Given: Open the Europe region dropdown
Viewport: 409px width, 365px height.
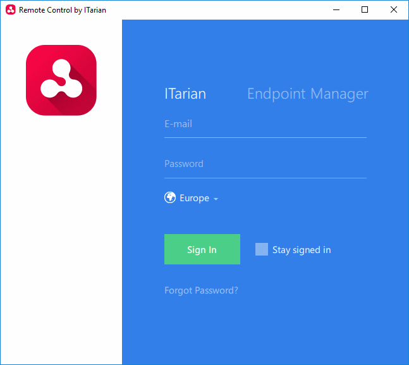Looking at the screenshot, I should 194,198.
